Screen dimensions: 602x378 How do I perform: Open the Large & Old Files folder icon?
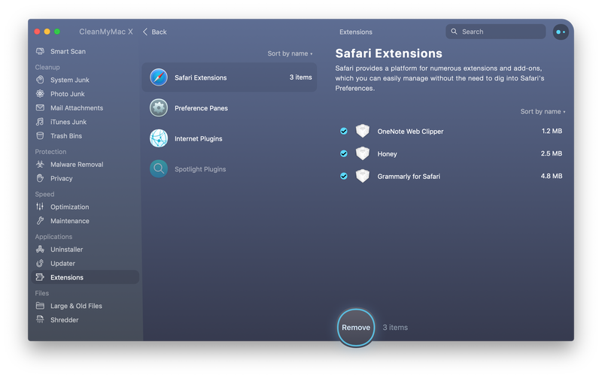click(x=40, y=306)
